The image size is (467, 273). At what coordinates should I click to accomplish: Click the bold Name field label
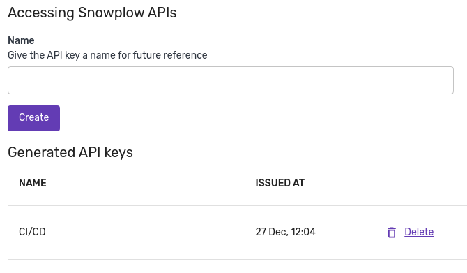(x=21, y=40)
